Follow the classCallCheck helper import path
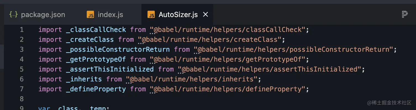416x110 pixels. coord(229,30)
